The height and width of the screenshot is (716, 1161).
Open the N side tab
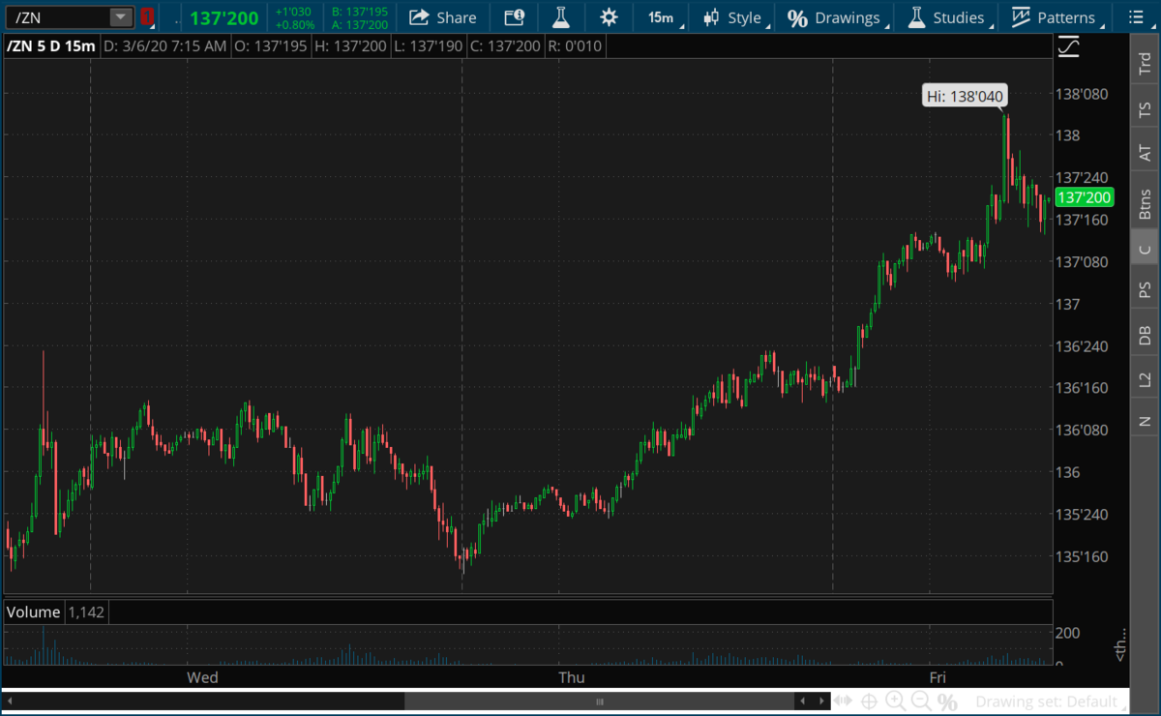1145,421
